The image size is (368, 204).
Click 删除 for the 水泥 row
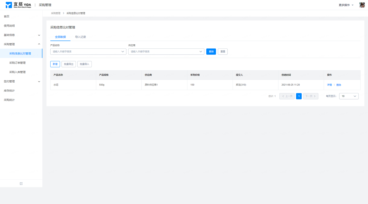click(x=339, y=85)
